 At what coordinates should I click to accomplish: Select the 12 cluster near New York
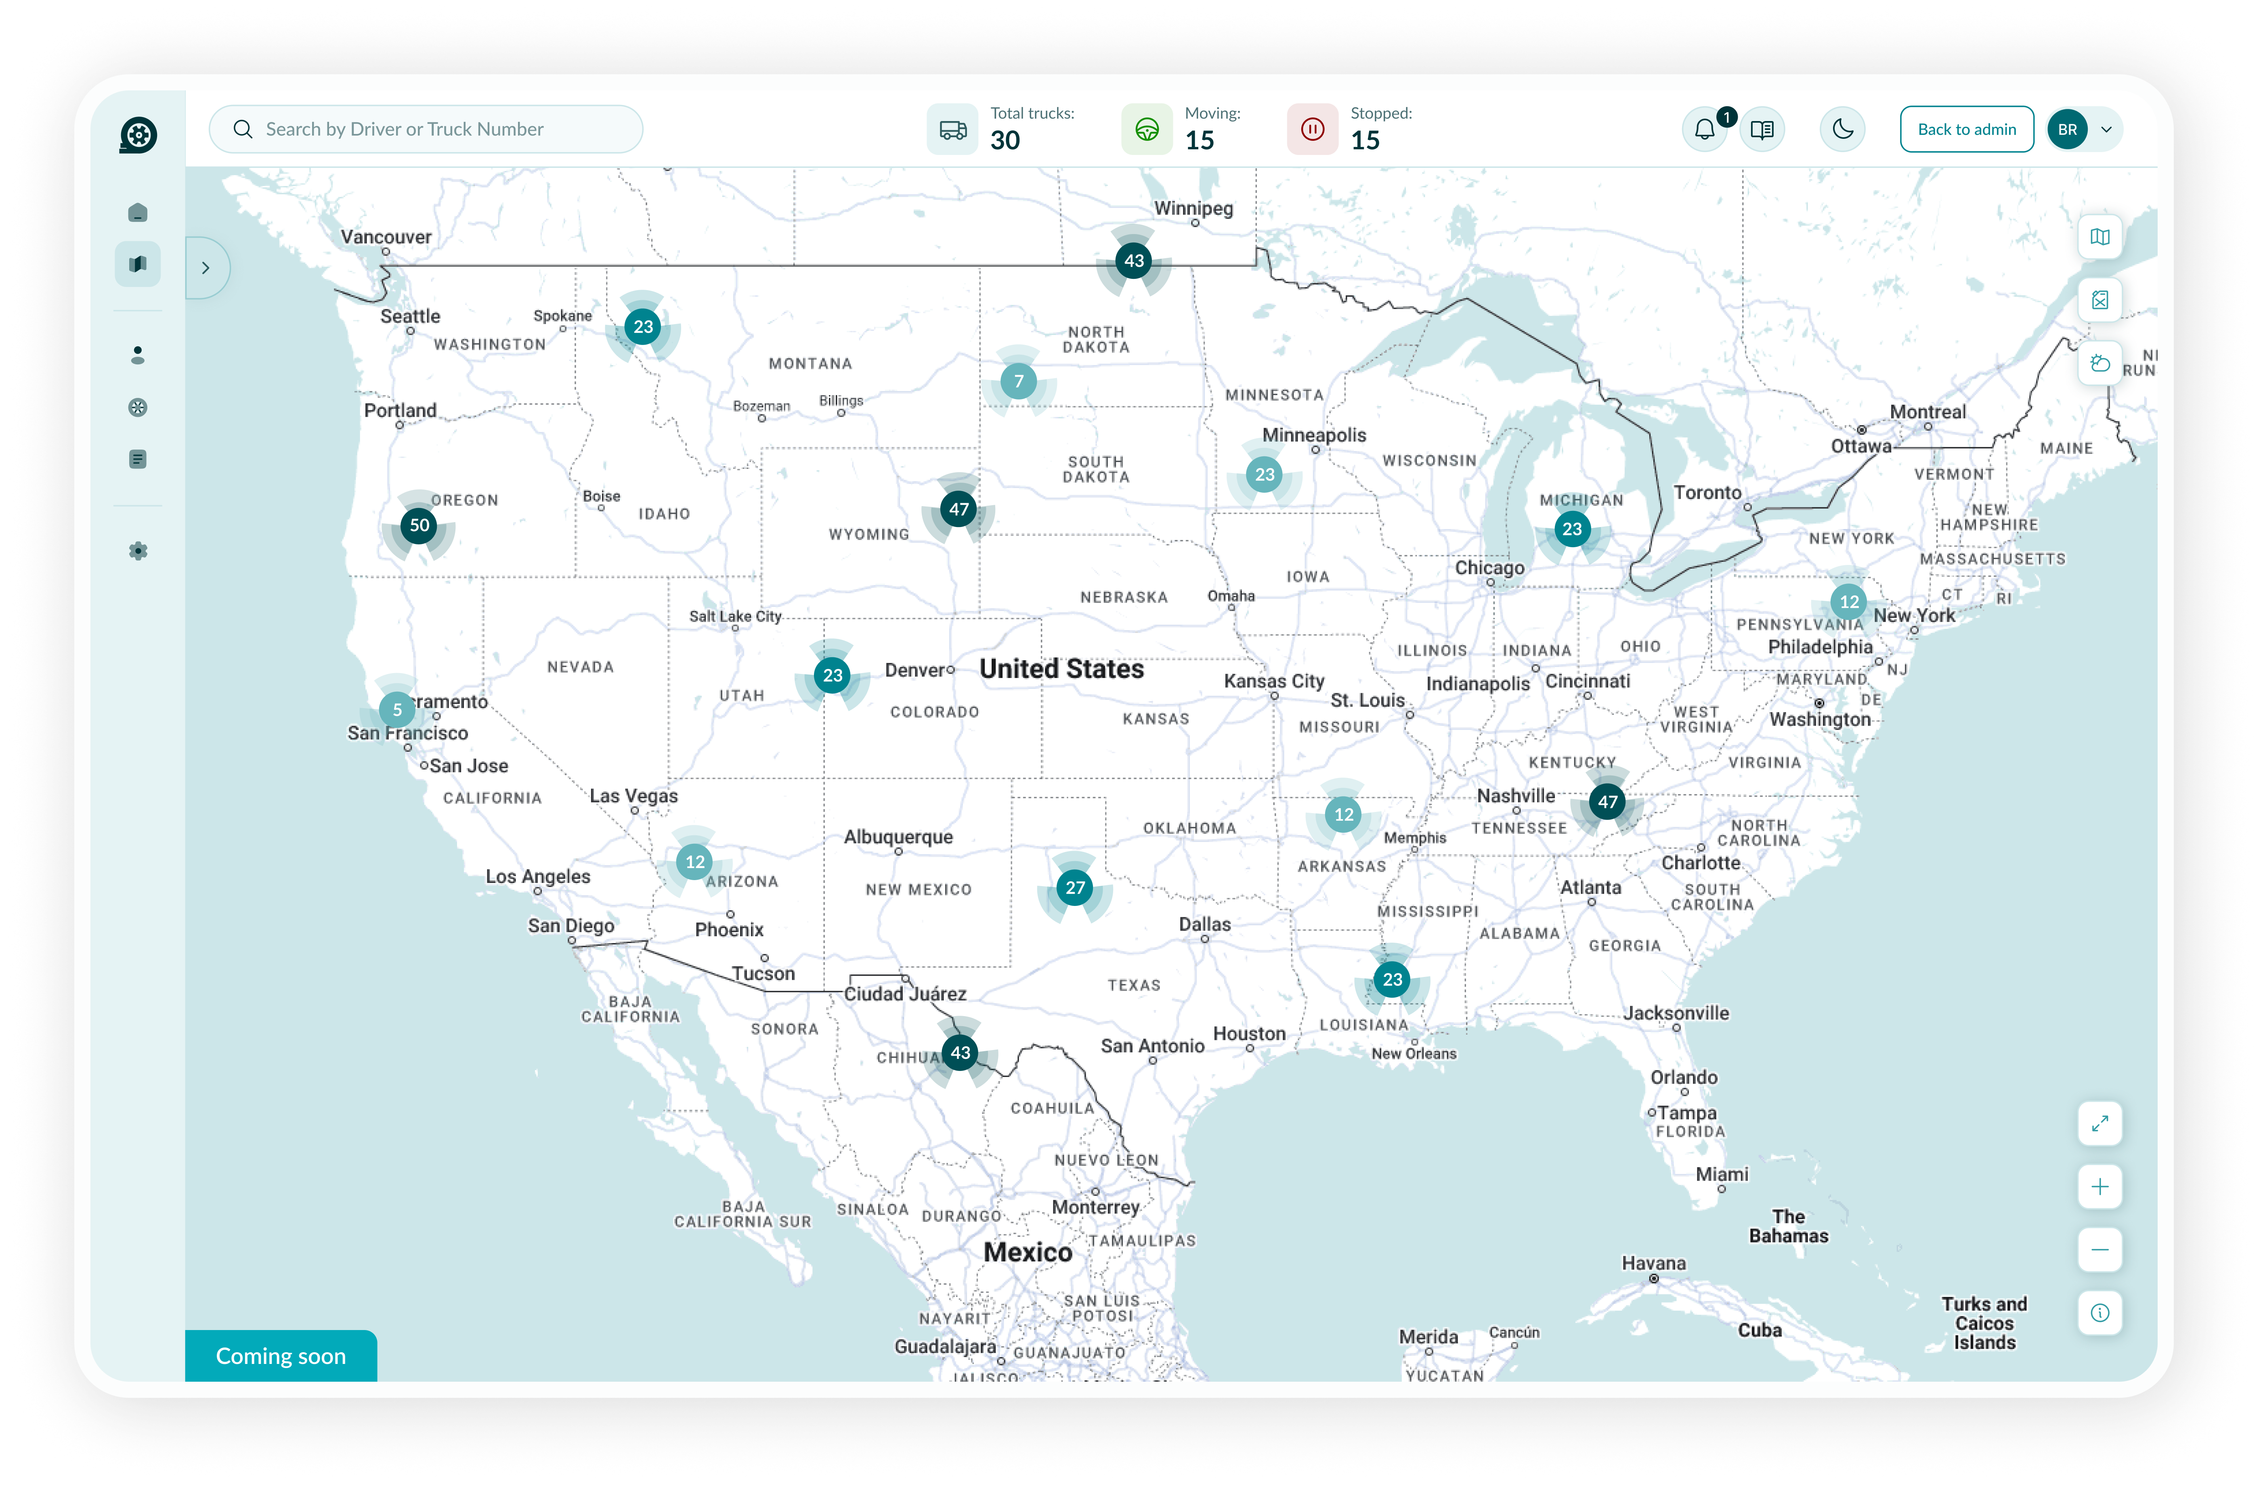pos(1849,602)
